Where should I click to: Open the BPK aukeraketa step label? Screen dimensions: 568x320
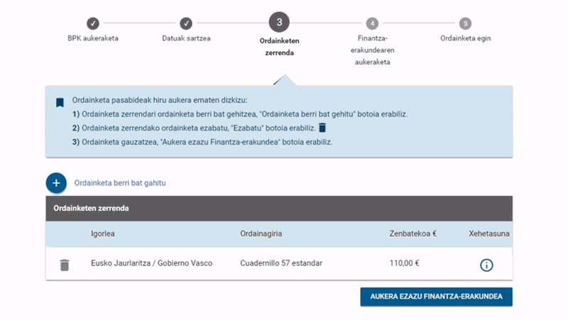(x=93, y=38)
